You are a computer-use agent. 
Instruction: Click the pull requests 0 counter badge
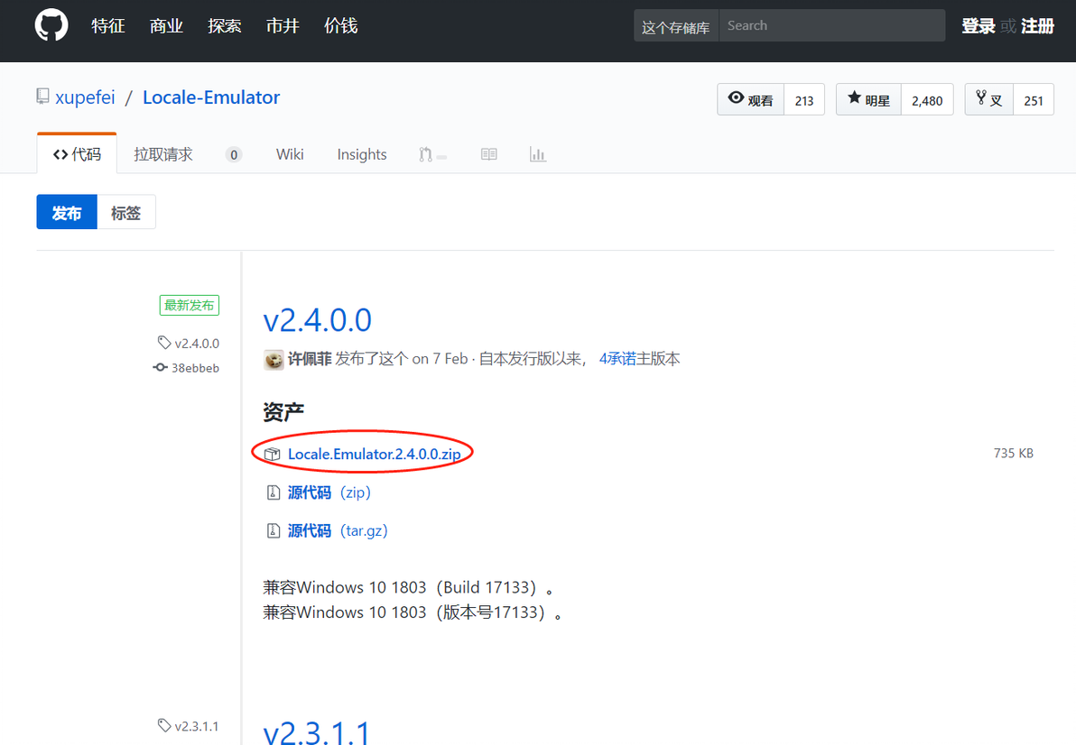point(234,155)
